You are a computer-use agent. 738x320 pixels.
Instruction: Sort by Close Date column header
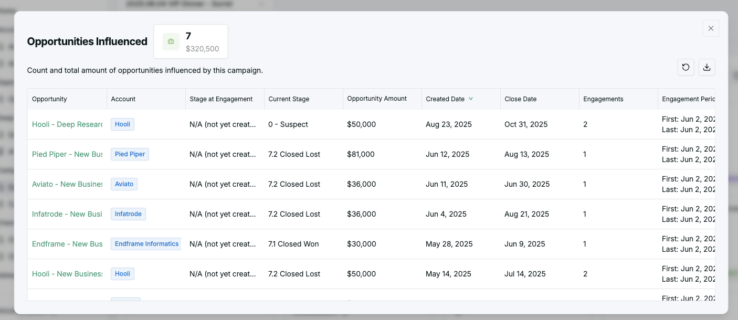click(x=520, y=99)
